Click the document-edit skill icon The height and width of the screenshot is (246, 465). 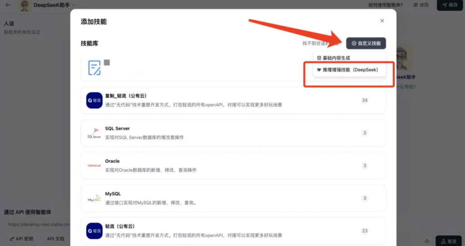click(94, 68)
